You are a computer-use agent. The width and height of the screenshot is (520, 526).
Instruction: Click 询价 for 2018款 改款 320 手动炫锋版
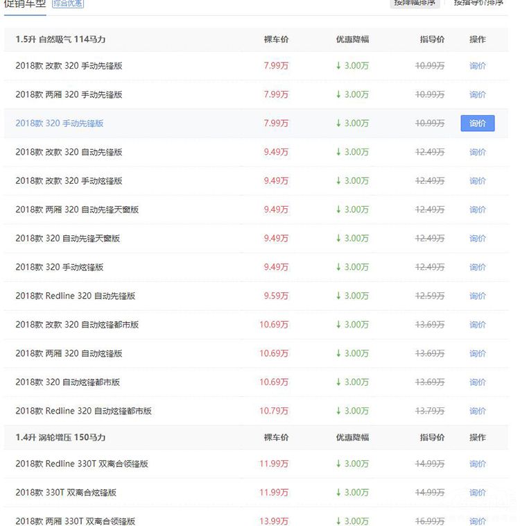pos(478,181)
